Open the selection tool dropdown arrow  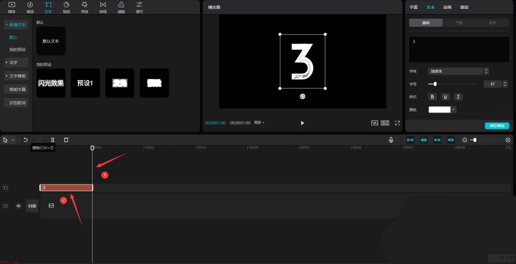[13, 140]
